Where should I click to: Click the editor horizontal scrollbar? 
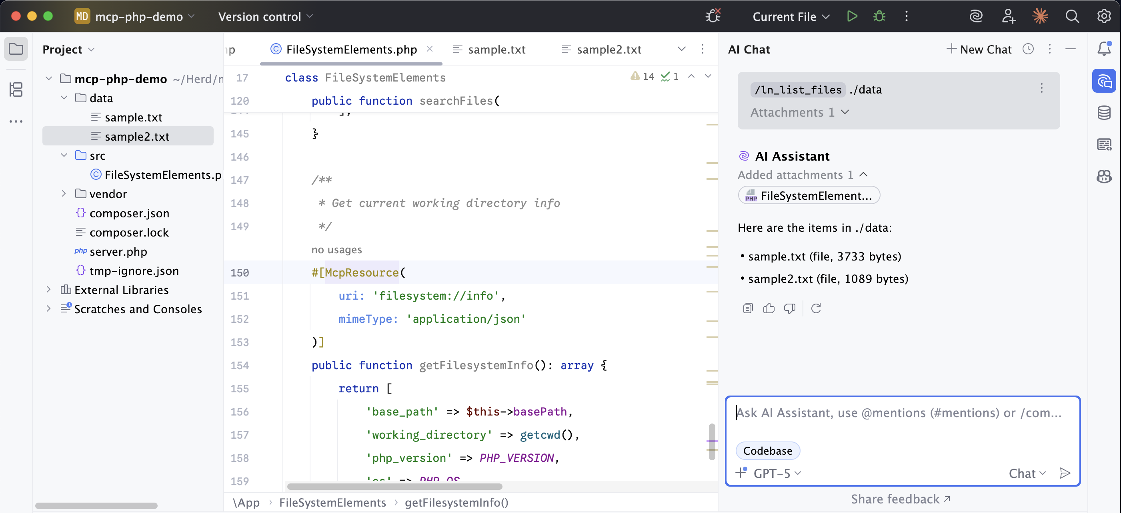coord(394,486)
